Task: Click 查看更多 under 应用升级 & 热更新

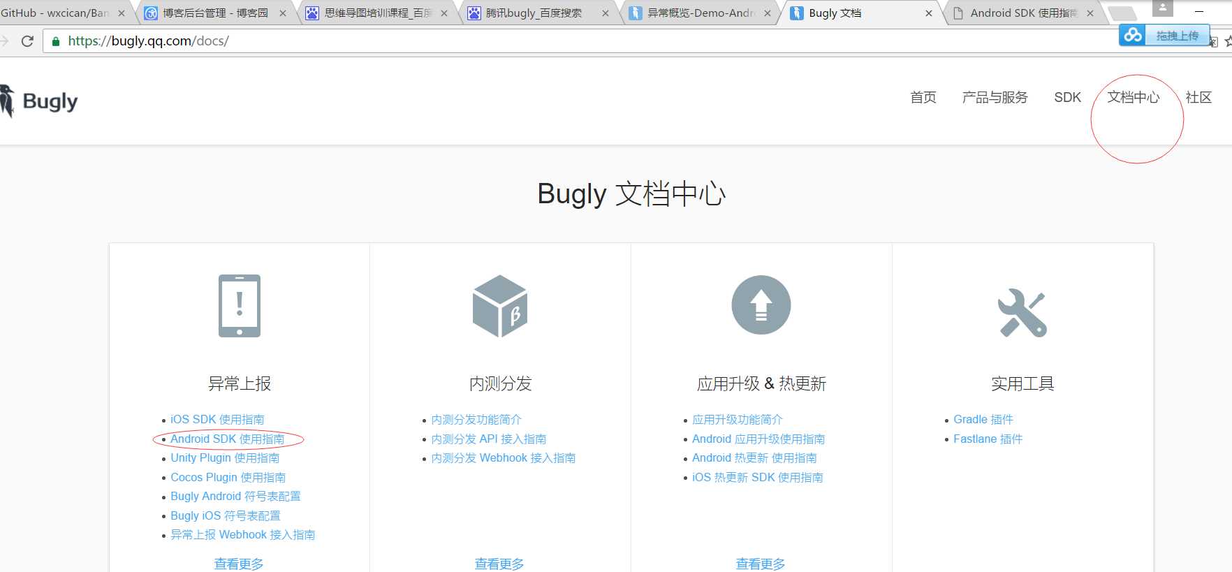Action: [x=761, y=564]
